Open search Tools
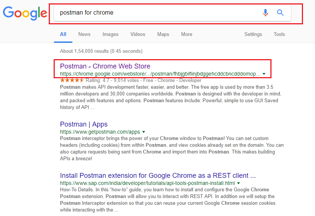Image resolution: width=315 pixels, height=216 pixels. (x=279, y=34)
